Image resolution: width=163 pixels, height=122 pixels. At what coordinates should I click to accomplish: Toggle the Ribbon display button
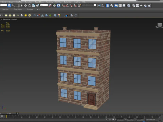coord(116,5)
